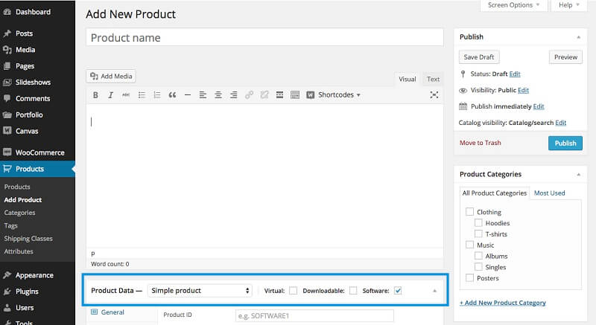This screenshot has height=325, width=596.
Task: Collapse the Publish panel
Action: click(x=579, y=37)
